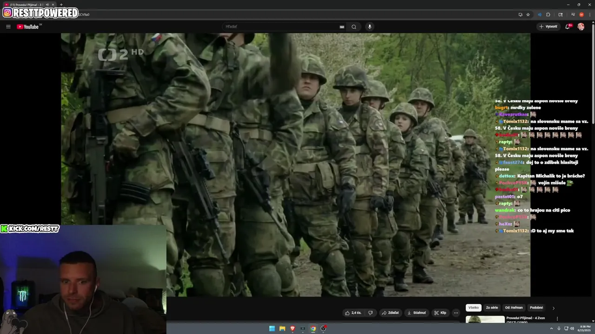Go to the YouTube home logo
The width and height of the screenshot is (595, 334).
(x=28, y=26)
